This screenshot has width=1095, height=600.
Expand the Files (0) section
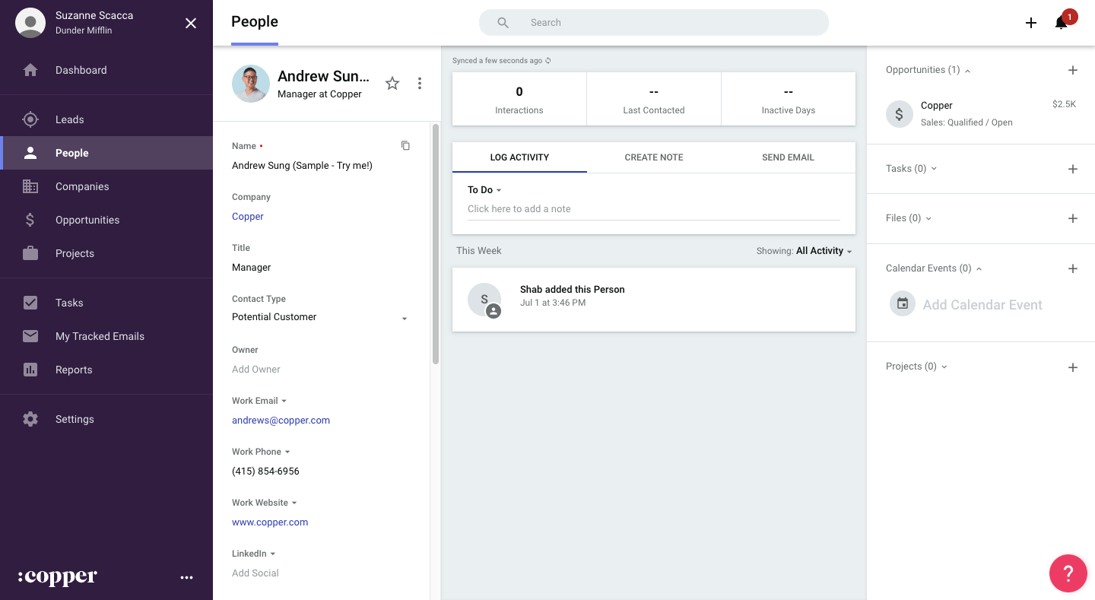pos(928,218)
